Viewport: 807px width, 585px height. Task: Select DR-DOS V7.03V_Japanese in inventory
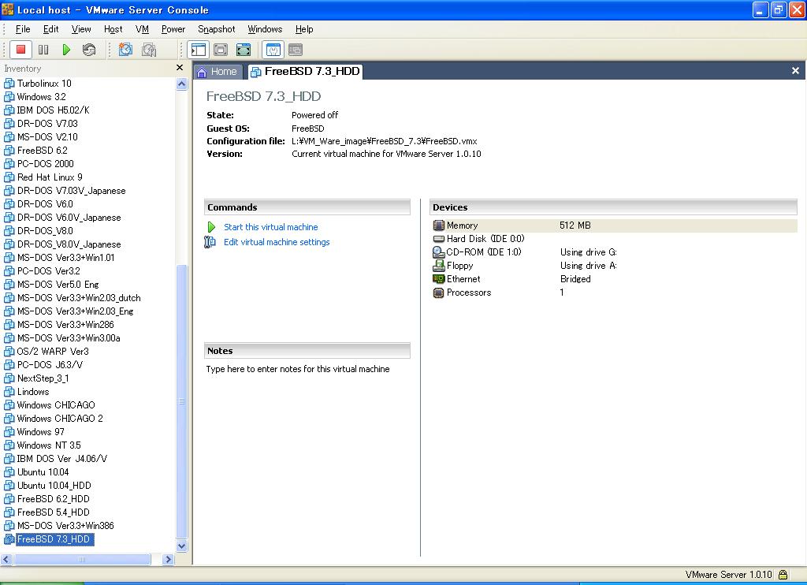point(71,191)
